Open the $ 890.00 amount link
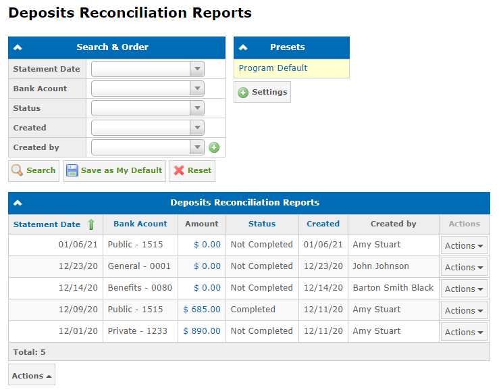The image size is (501, 390). (202, 331)
